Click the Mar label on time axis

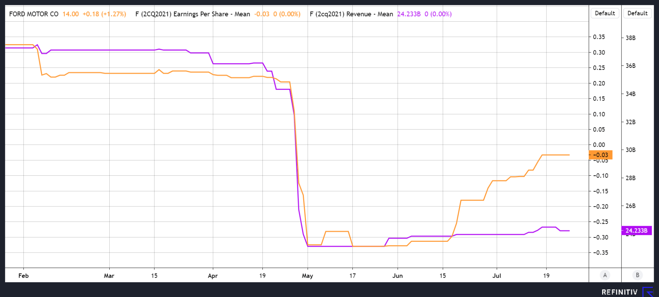pyautogui.click(x=109, y=276)
